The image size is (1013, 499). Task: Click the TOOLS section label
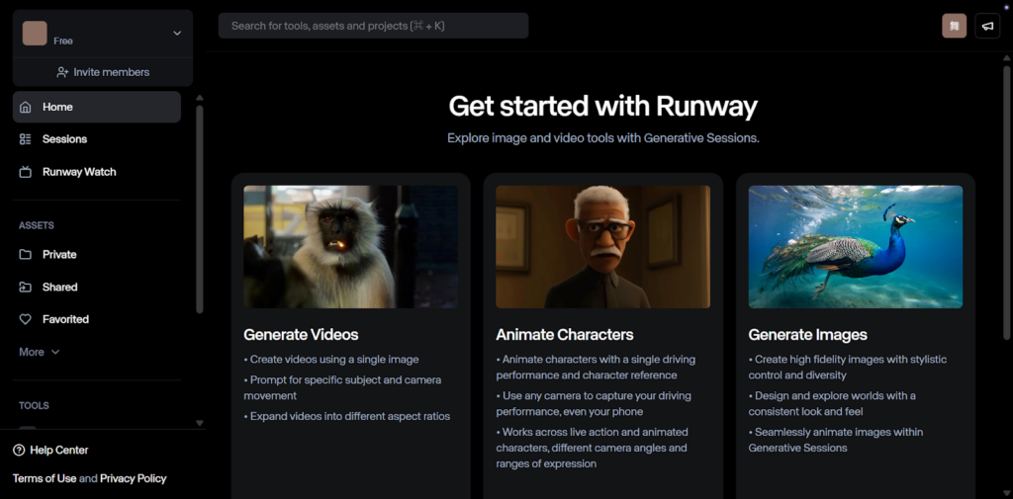pos(34,405)
